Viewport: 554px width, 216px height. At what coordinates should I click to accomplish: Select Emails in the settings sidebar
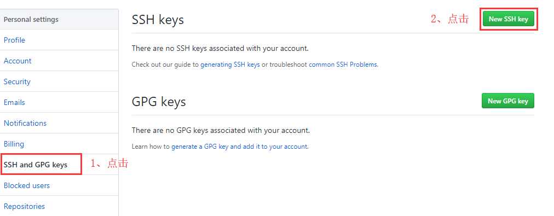(14, 102)
